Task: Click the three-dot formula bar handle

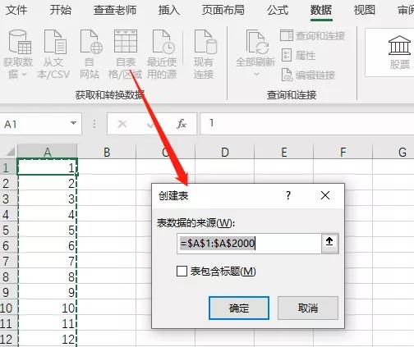Action: [x=94, y=124]
